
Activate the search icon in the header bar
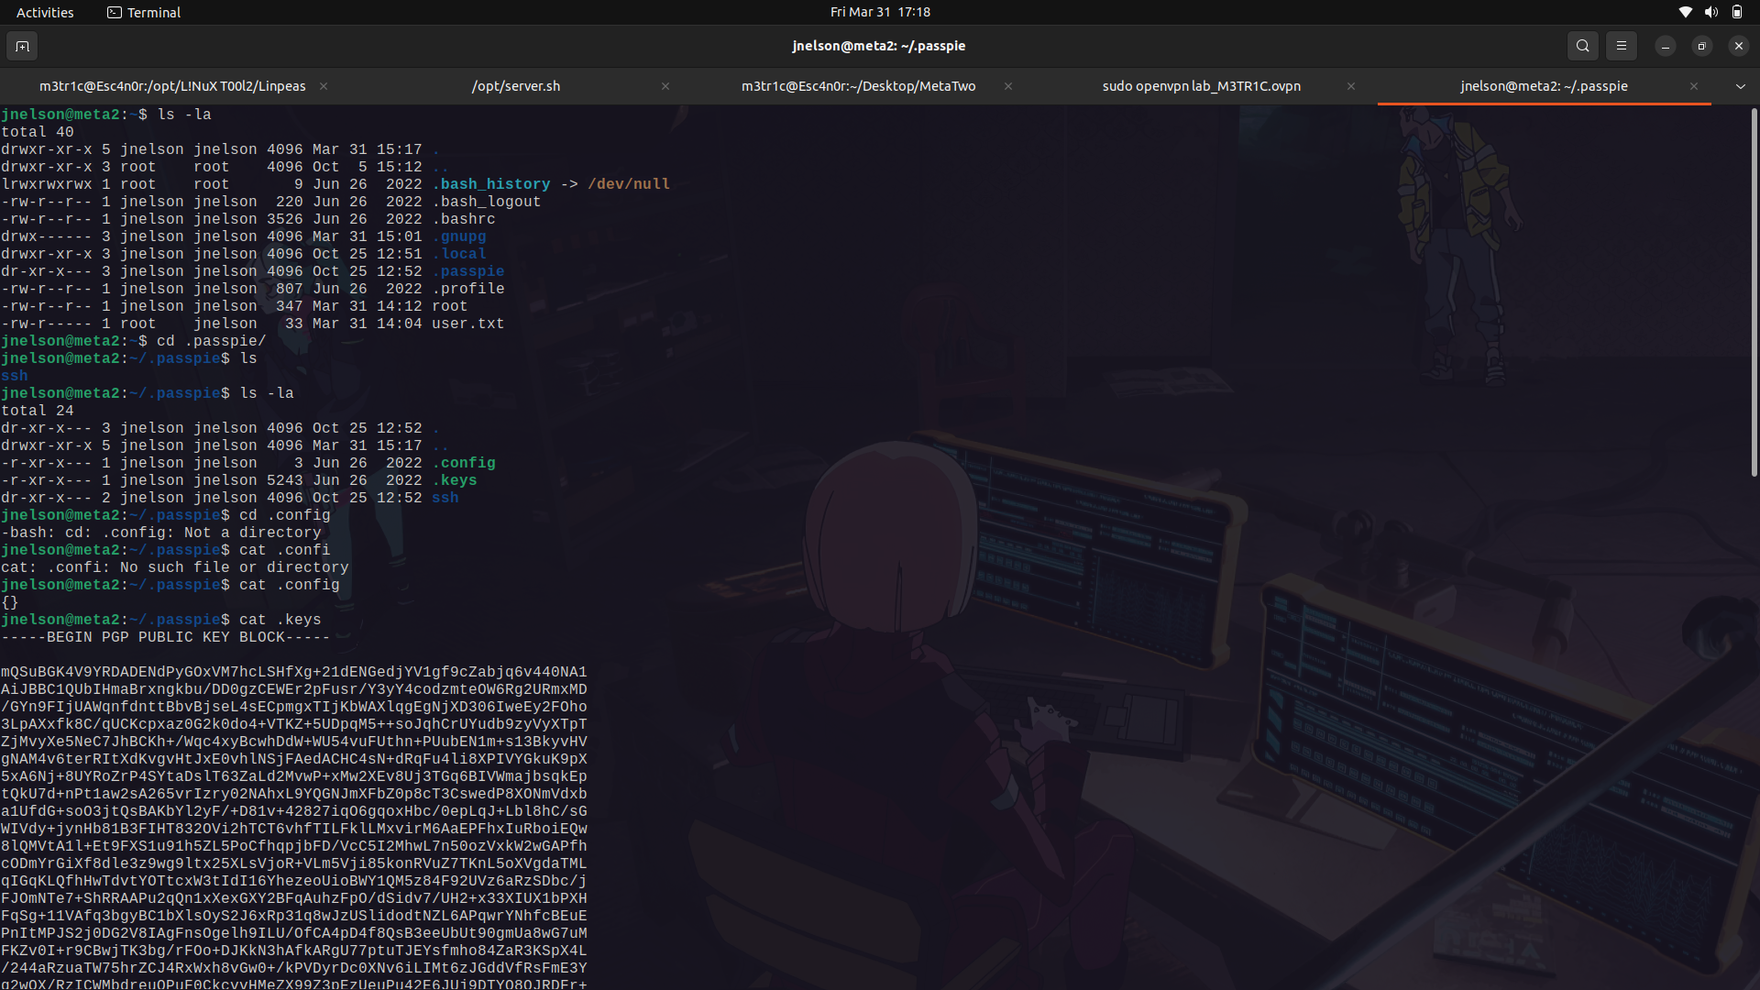pyautogui.click(x=1582, y=46)
